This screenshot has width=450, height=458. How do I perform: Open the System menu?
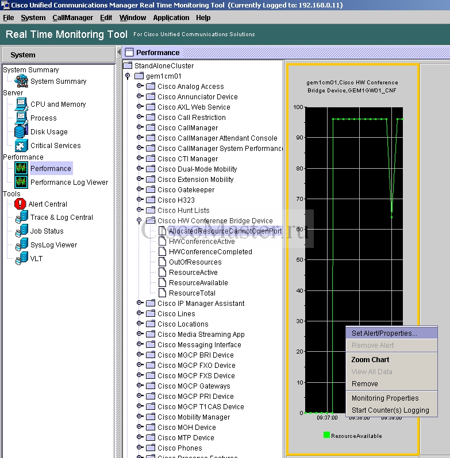pos(33,18)
